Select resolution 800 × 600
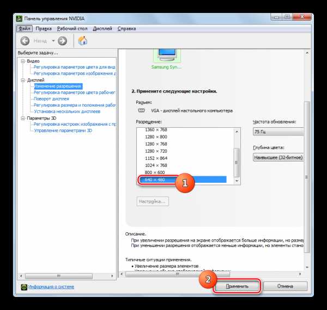Viewport: 327px width, 310px height. [155, 172]
